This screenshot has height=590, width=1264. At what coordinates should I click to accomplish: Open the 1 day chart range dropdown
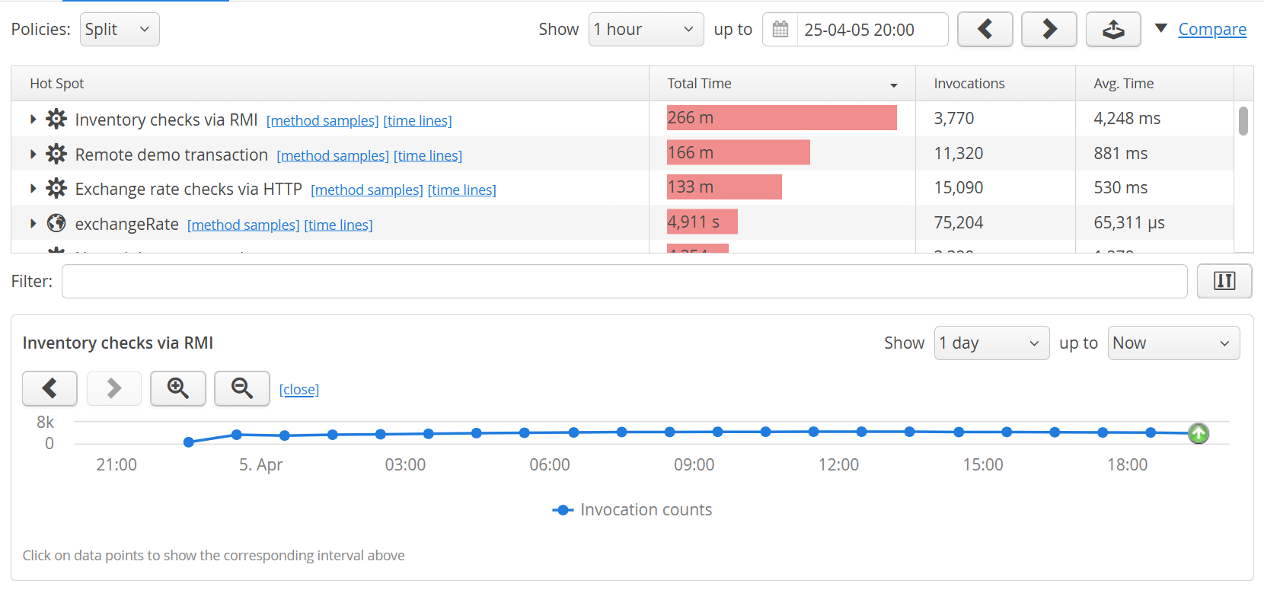point(991,343)
